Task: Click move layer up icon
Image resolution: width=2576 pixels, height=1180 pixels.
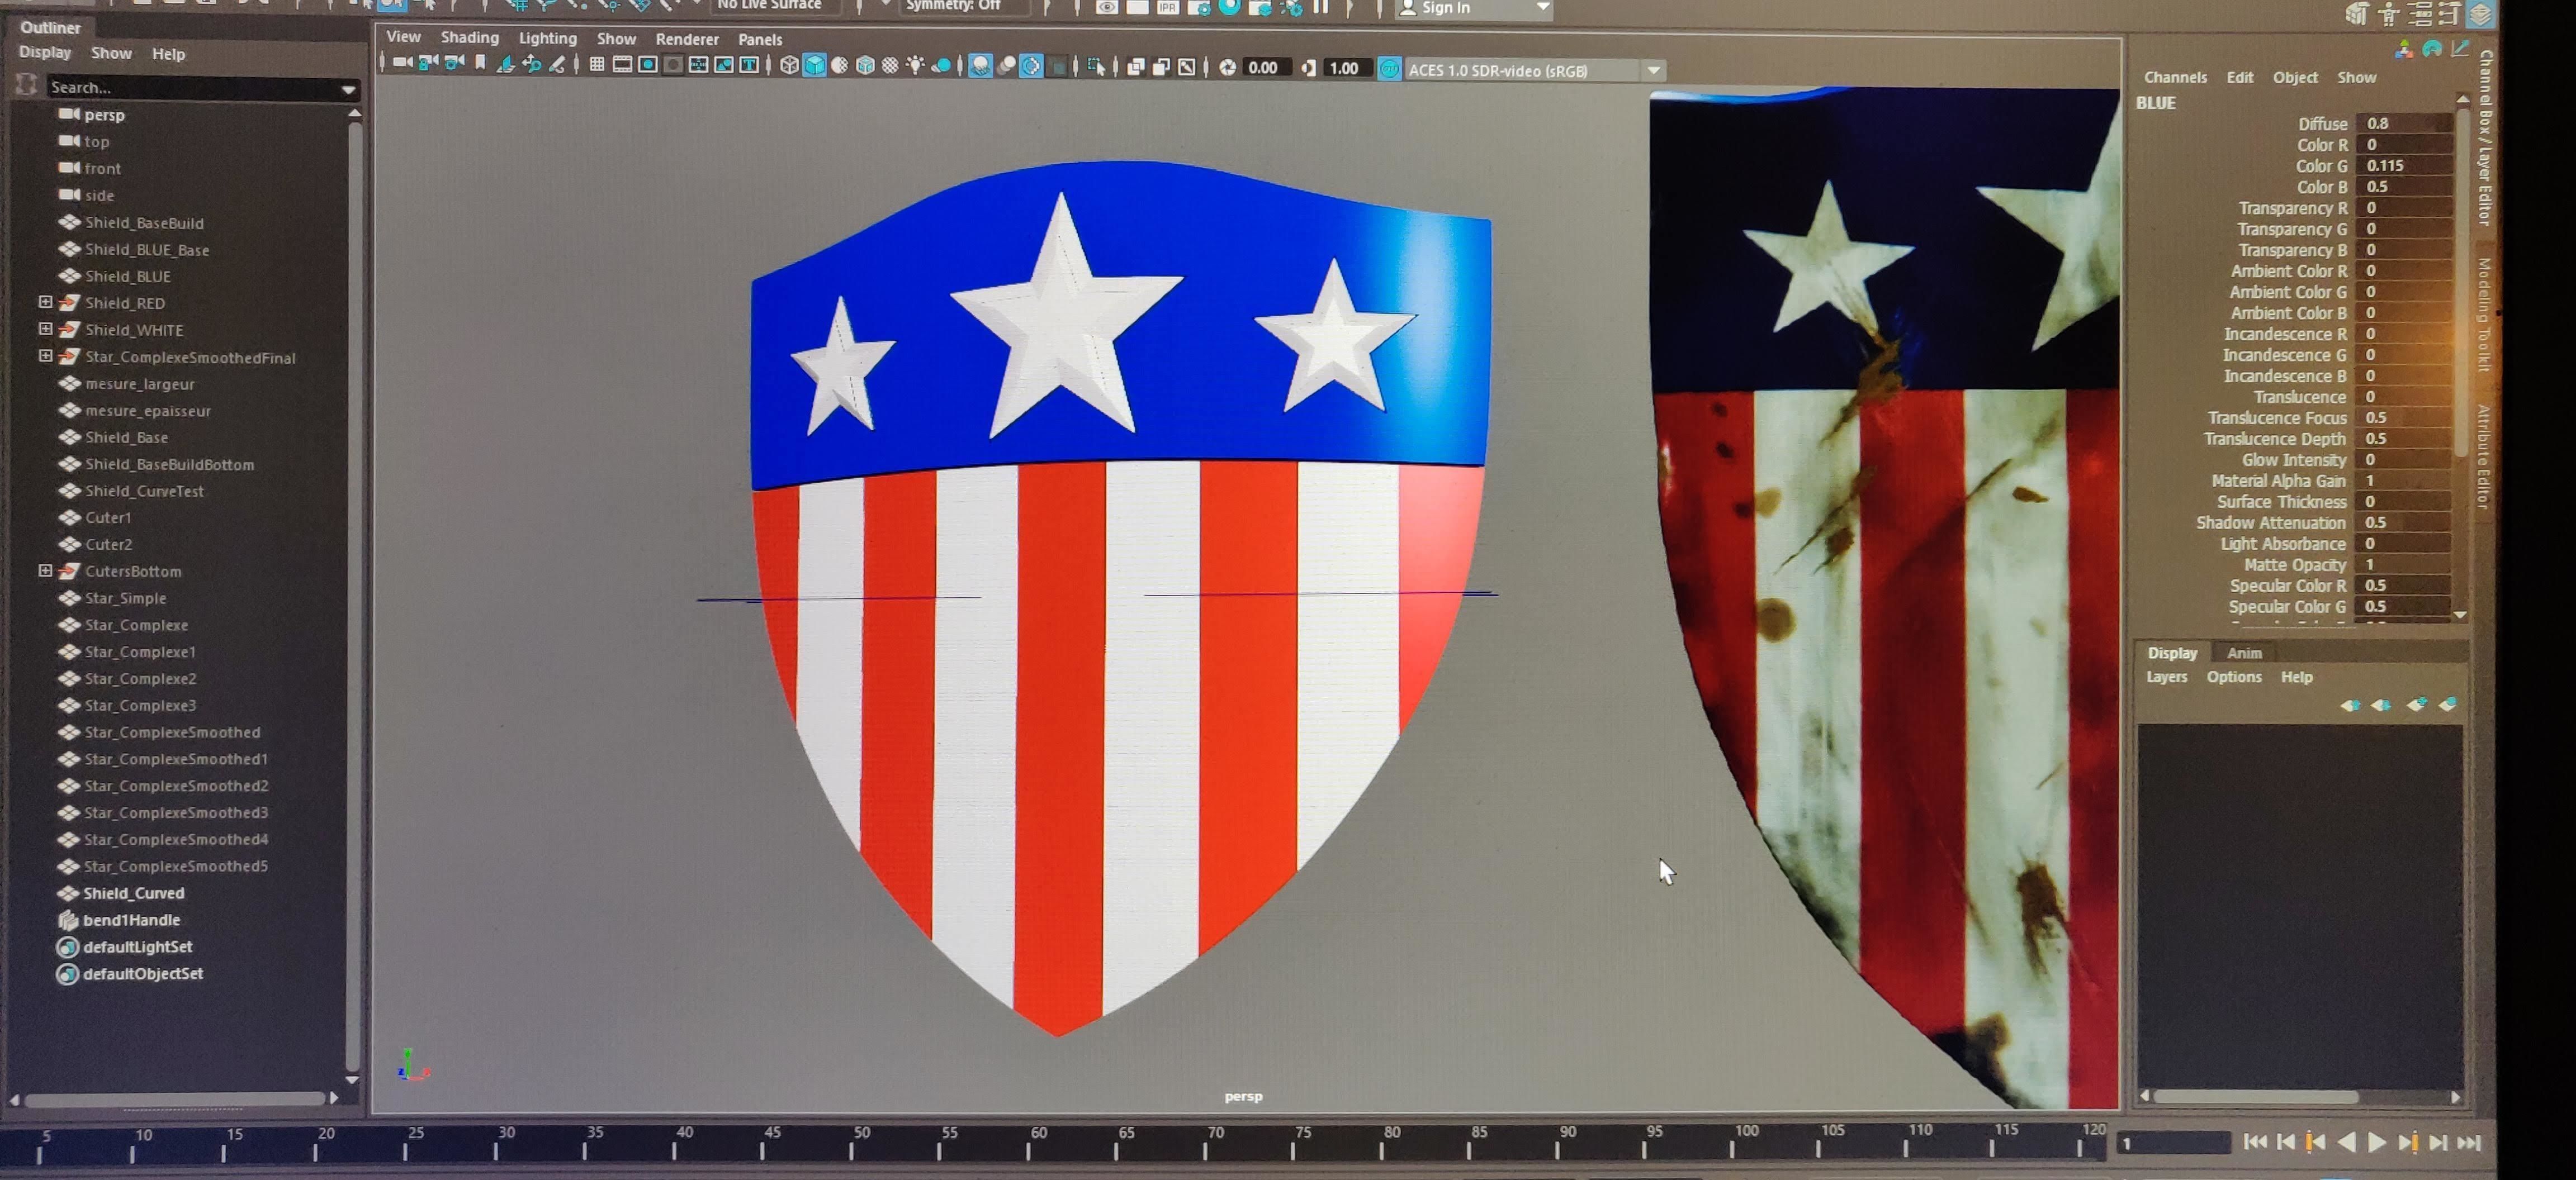Action: [x=2350, y=705]
